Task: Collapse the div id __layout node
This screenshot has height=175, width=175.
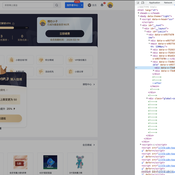Action: tap(143, 28)
